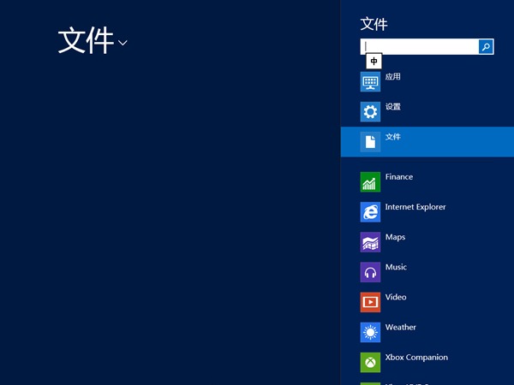Launch the Internet Explorer icon
The height and width of the screenshot is (385, 514).
click(370, 212)
